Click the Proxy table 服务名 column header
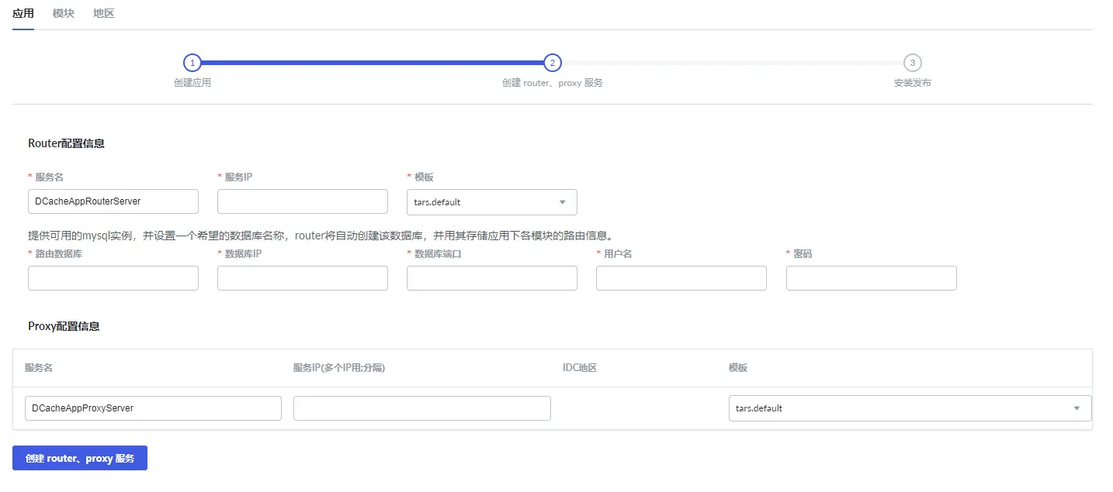This screenshot has height=492, width=1113. (39, 368)
